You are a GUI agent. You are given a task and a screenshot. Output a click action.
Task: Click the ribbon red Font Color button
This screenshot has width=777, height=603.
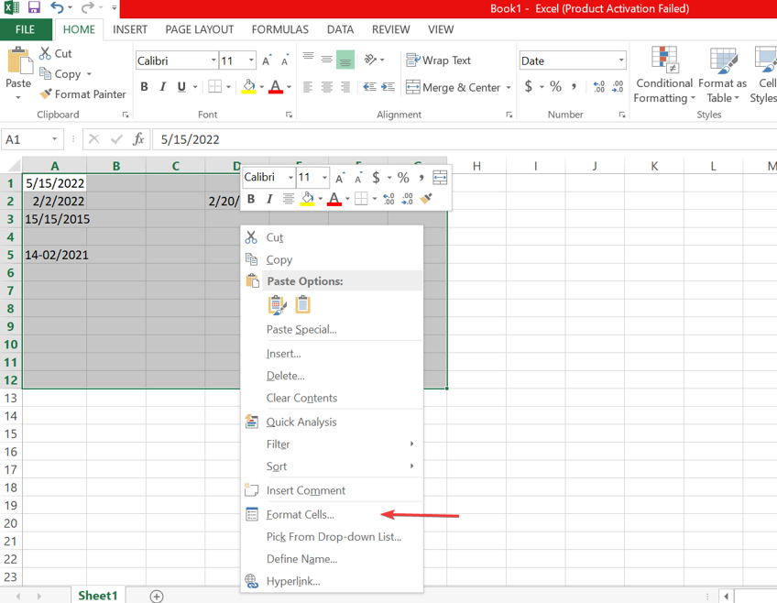point(276,87)
